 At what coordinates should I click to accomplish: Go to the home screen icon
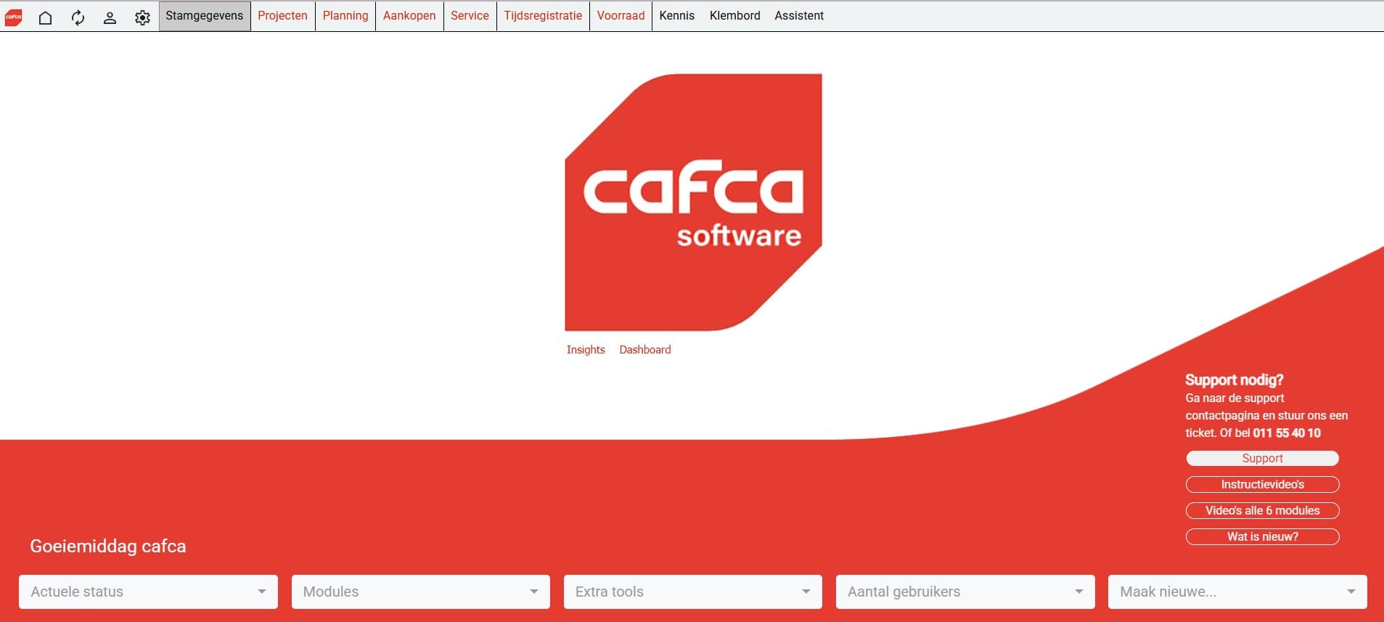pos(45,17)
